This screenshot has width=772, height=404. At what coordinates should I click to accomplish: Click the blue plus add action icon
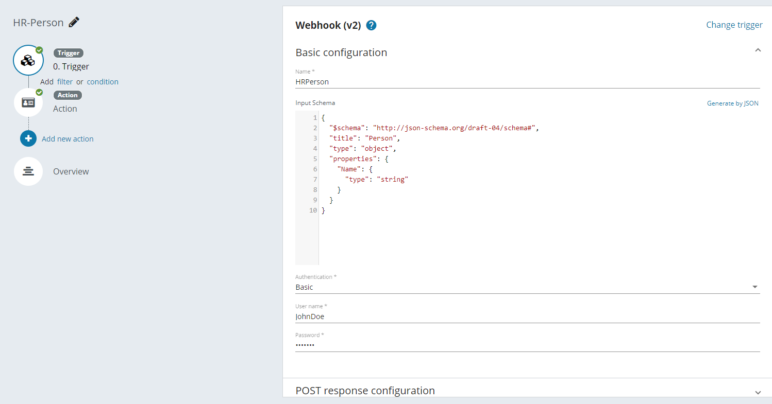28,138
